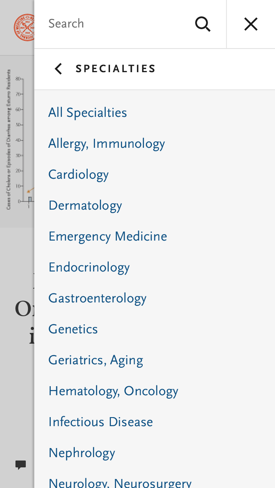Click the NEJM journal logo
Viewport: 275px width, 488px height.
point(24,27)
